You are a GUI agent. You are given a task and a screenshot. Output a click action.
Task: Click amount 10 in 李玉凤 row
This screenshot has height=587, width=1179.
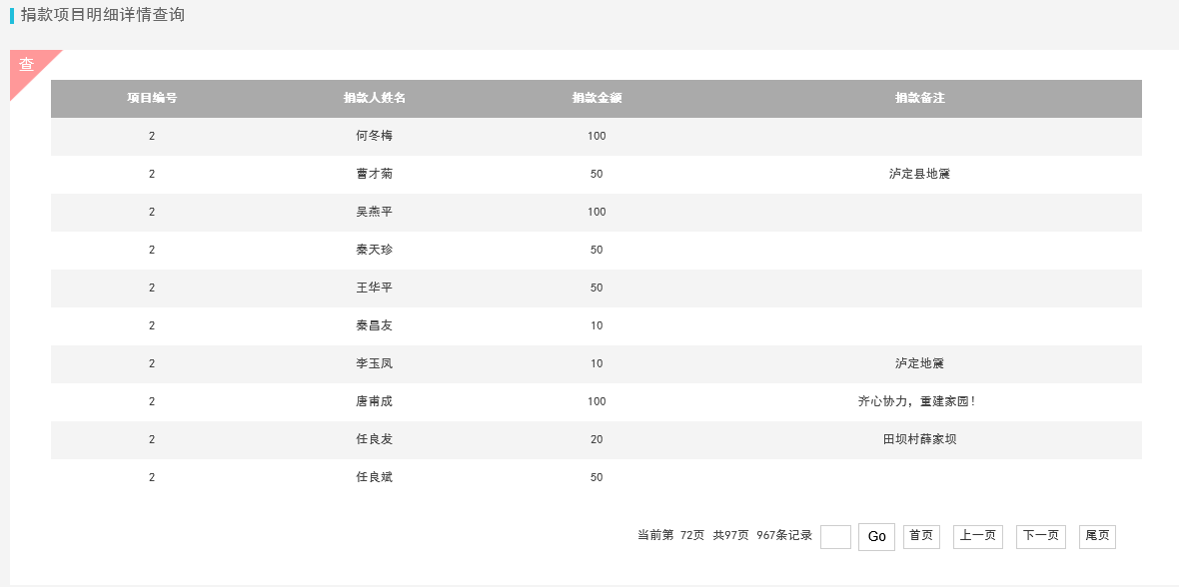point(596,363)
